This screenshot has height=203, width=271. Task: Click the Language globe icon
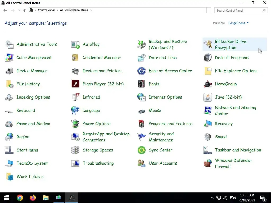(75, 110)
